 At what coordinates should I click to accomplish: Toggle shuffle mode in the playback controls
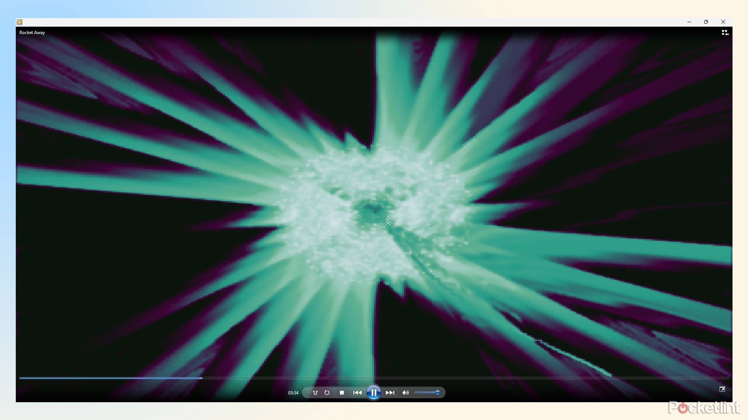tap(315, 393)
